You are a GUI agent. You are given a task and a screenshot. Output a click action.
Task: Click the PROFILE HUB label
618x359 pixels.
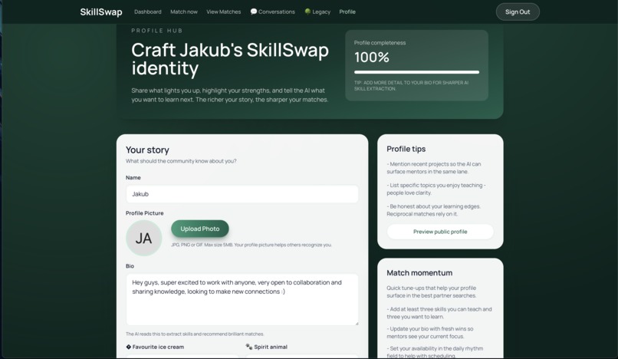coord(157,31)
